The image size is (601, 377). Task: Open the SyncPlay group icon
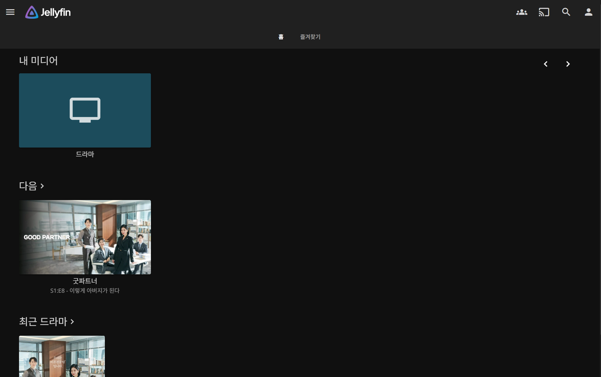click(522, 12)
